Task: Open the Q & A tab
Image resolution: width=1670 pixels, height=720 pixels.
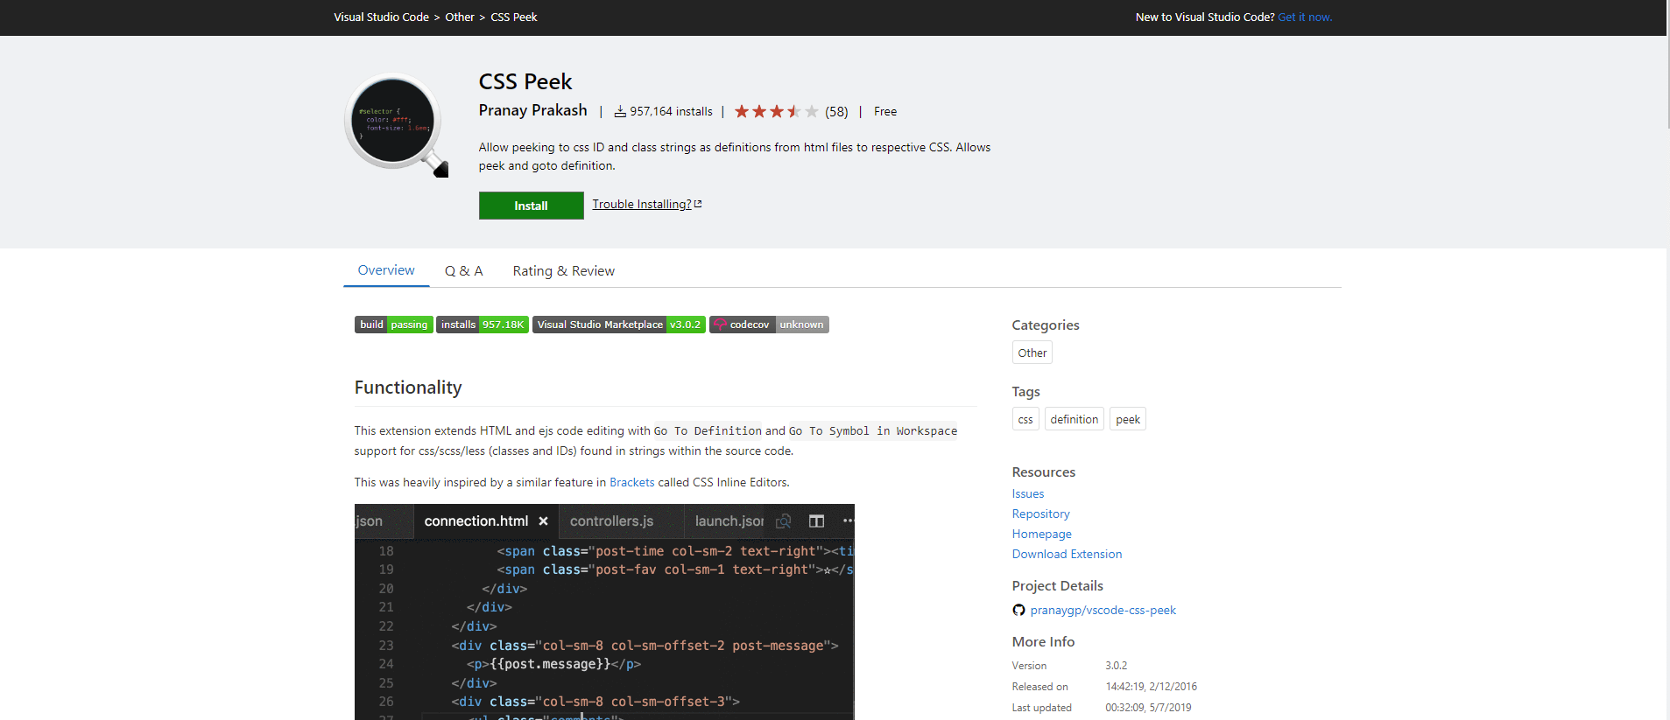Action: pos(463,271)
